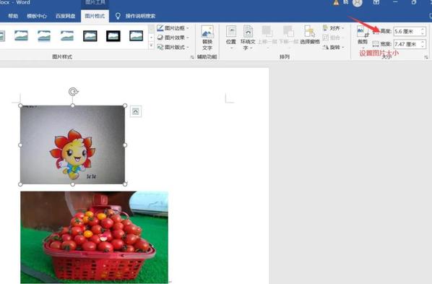Expand the Picture Border (图片边框) dropdown

(173, 28)
